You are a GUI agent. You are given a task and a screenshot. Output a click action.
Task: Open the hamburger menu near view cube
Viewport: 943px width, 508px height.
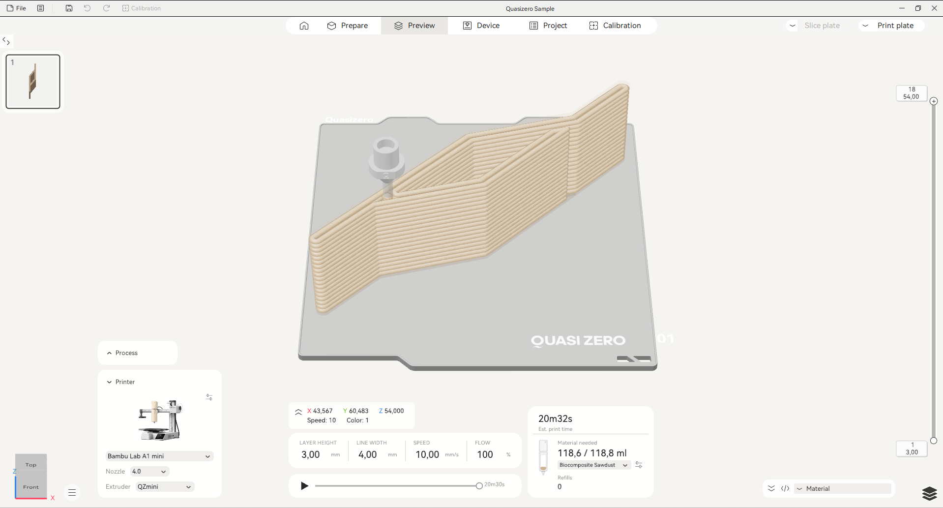pyautogui.click(x=72, y=492)
